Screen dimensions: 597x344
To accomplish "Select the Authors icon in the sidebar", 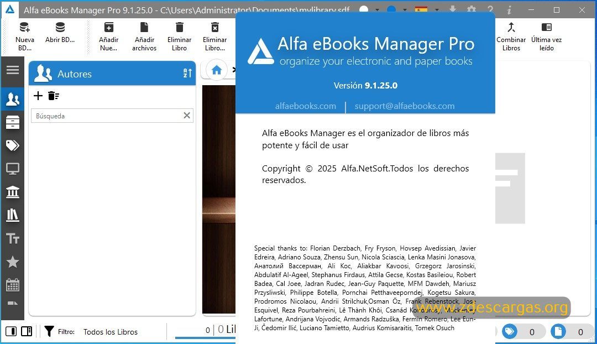I will (13, 100).
